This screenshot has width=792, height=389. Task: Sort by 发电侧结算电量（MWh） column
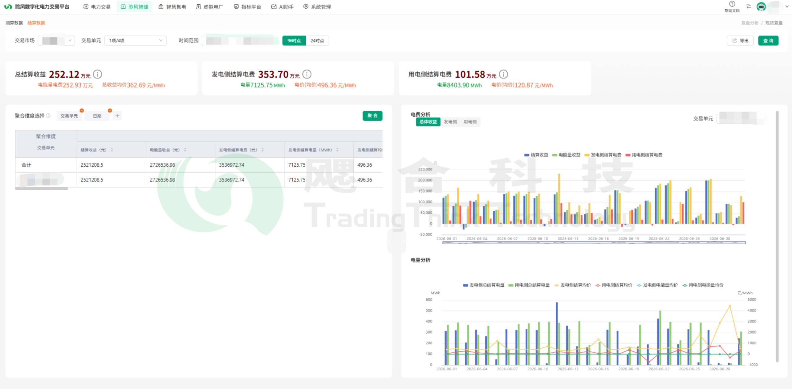pos(337,150)
